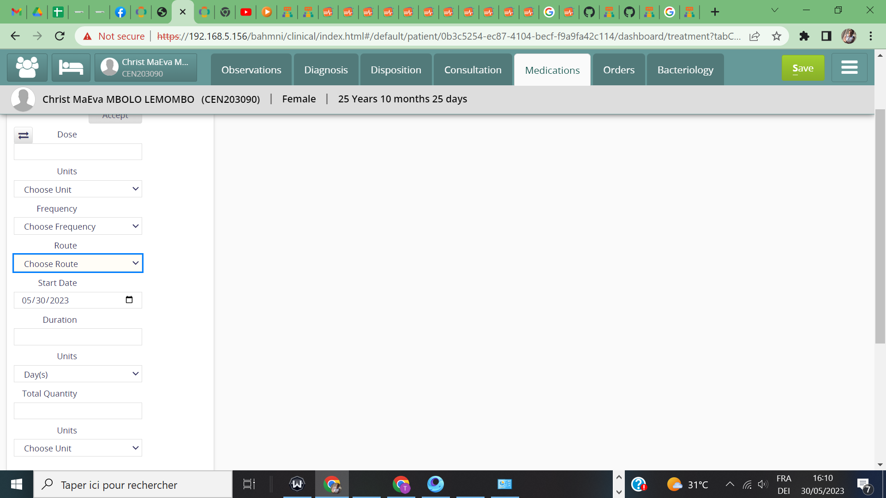Switch to the Consultation tab
The image size is (886, 498).
pyautogui.click(x=473, y=70)
